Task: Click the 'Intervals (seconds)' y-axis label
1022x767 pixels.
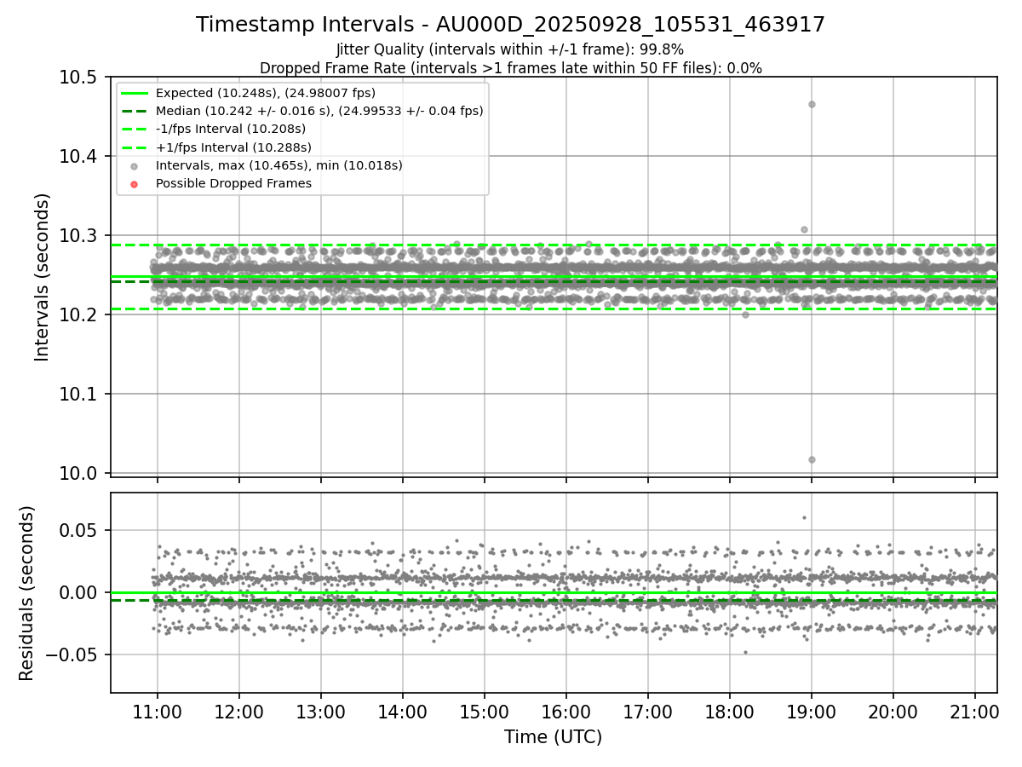Action: click(x=43, y=276)
